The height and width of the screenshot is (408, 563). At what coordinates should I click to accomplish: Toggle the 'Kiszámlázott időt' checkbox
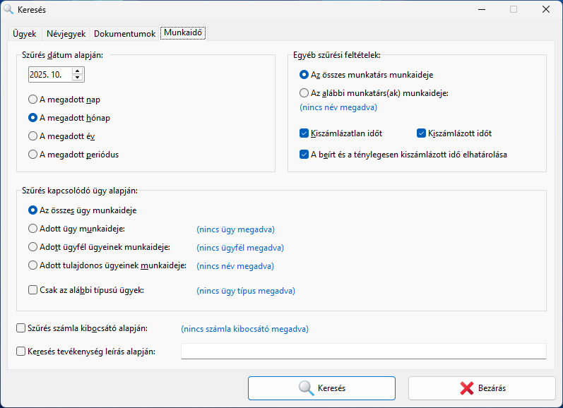point(422,133)
